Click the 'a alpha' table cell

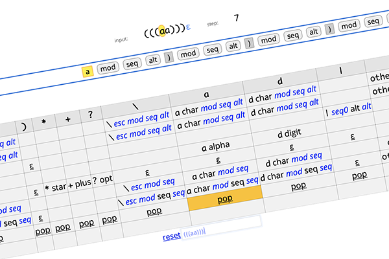[216, 146]
